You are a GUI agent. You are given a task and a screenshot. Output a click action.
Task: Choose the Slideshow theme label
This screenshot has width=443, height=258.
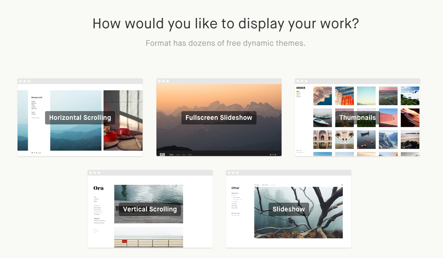point(289,209)
